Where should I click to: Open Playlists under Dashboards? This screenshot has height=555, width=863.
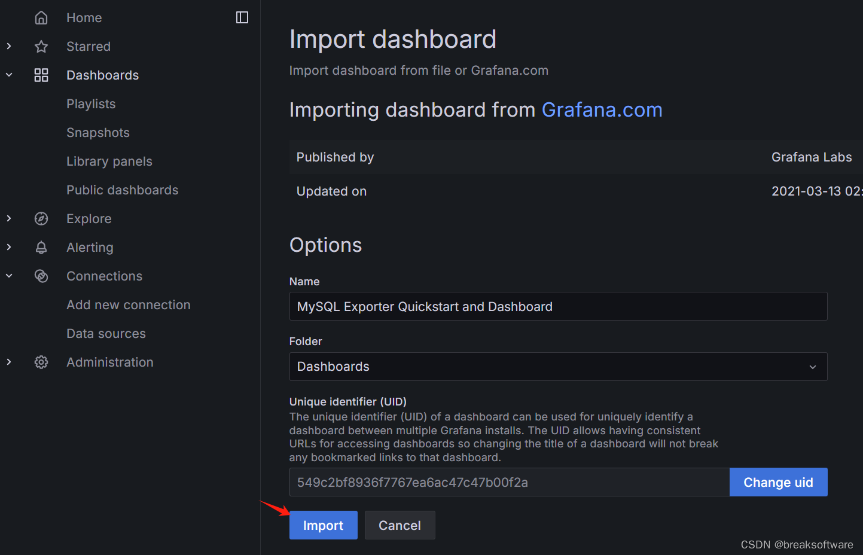coord(91,104)
